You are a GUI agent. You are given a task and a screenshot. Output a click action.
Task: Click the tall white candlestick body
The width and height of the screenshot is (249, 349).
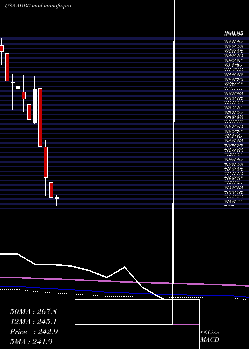35,106
